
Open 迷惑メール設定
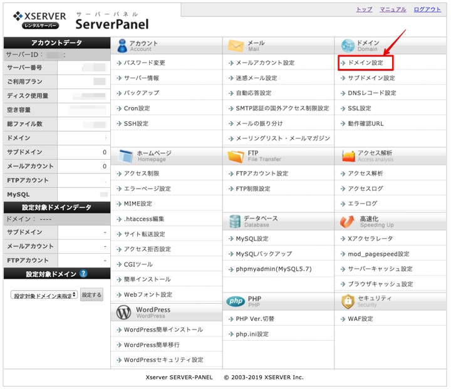click(256, 78)
